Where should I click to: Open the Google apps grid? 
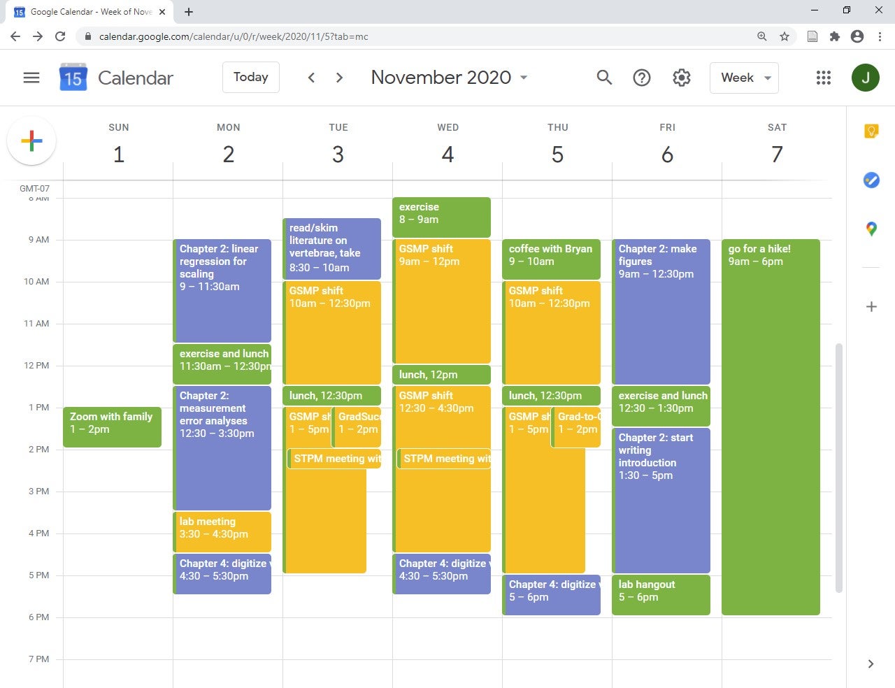click(823, 78)
